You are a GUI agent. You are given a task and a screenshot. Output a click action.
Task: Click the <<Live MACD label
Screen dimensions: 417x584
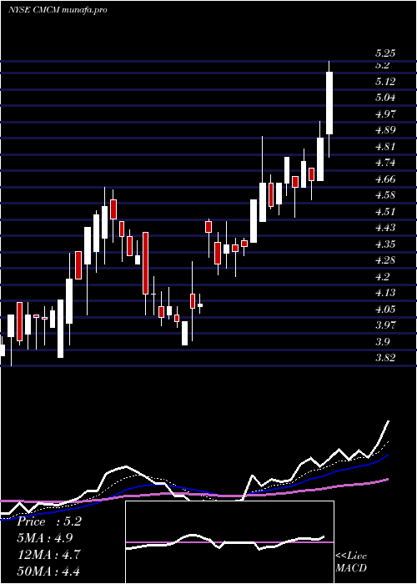(x=351, y=562)
